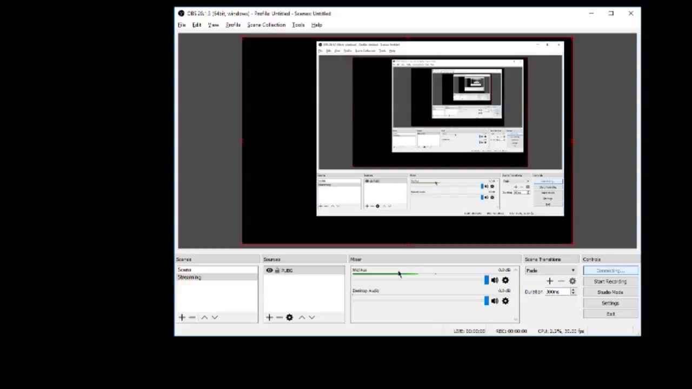This screenshot has width=692, height=389.
Task: Select the 'Scene' item in Scenes list
Action: (x=217, y=270)
